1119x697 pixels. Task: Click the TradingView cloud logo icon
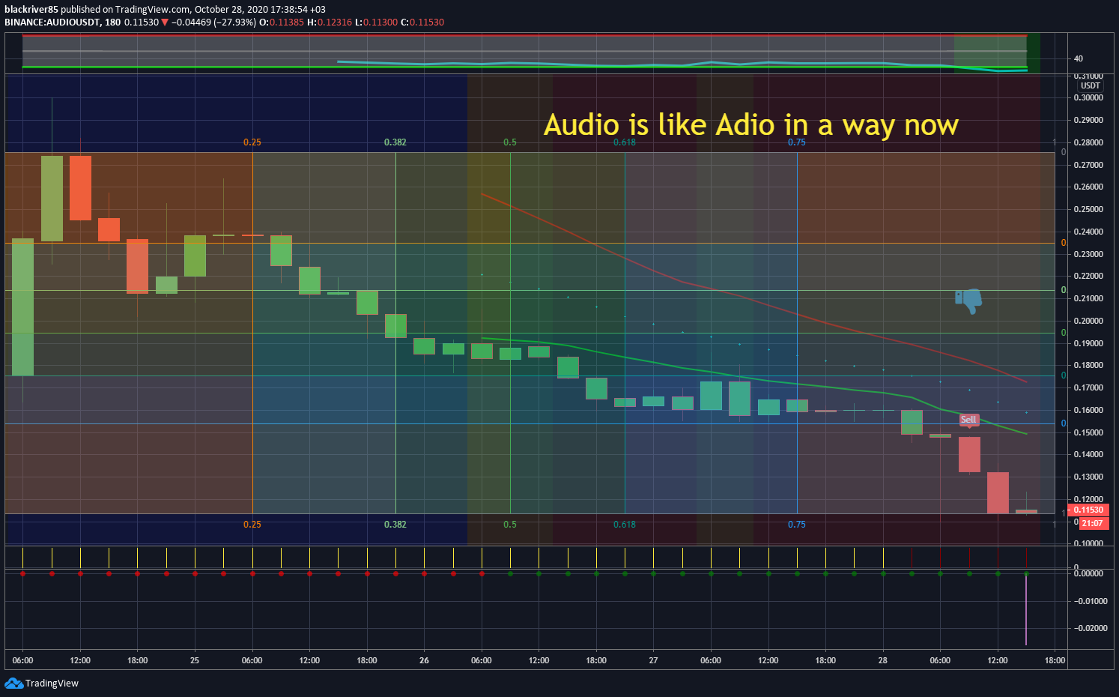coord(13,683)
